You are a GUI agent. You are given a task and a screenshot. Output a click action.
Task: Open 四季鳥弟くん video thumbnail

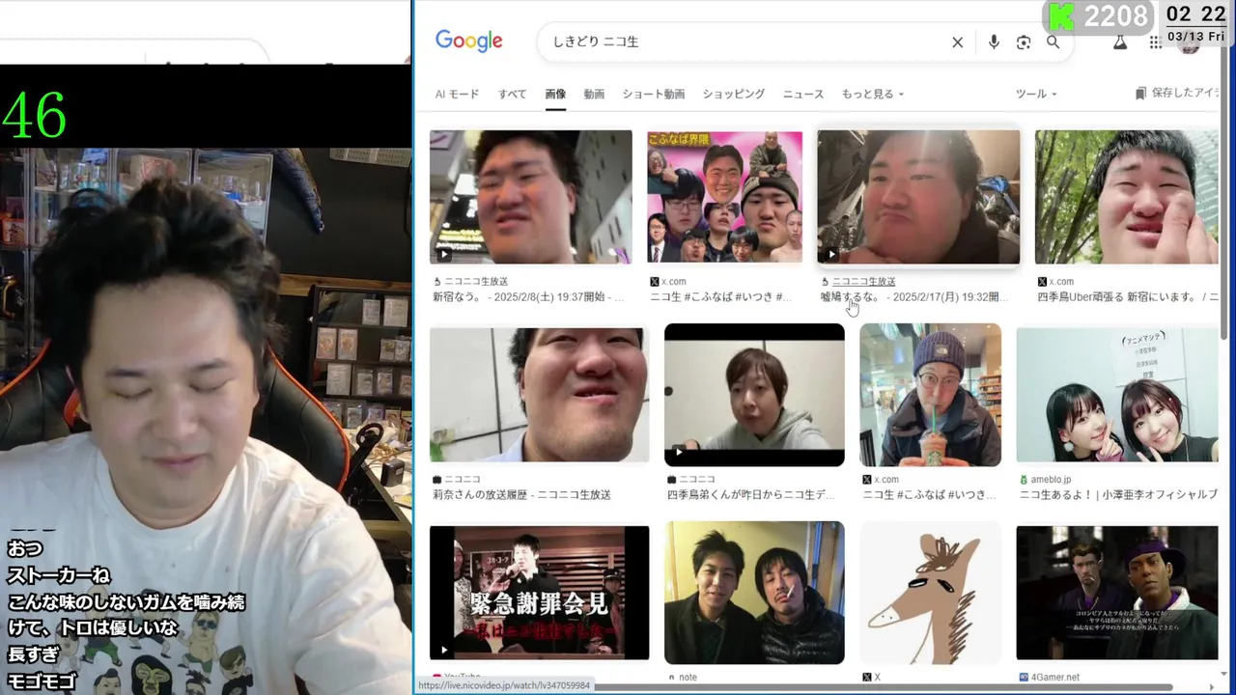[754, 395]
